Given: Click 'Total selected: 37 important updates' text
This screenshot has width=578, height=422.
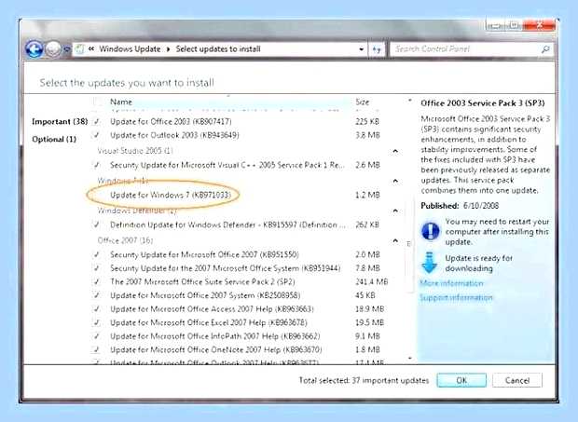Looking at the screenshot, I should point(364,380).
